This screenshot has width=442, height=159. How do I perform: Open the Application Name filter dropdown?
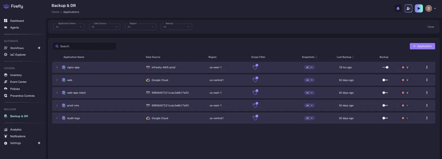tap(69, 27)
